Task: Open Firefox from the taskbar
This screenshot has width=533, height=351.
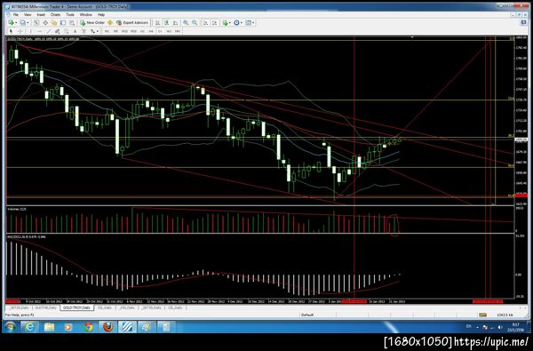Action: click(x=107, y=327)
